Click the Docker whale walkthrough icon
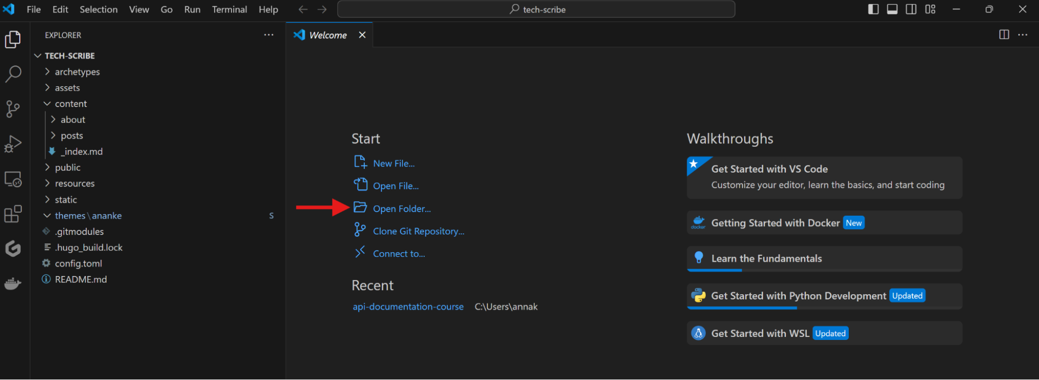 (x=699, y=222)
